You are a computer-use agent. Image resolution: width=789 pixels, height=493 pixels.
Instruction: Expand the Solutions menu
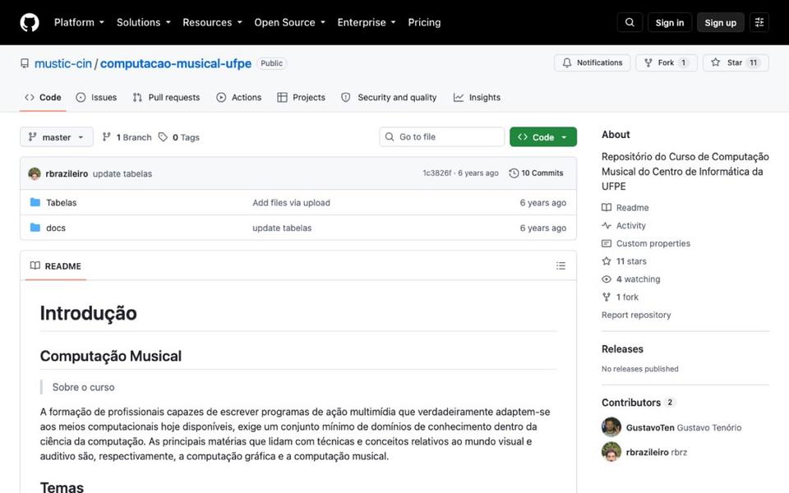pyautogui.click(x=143, y=23)
